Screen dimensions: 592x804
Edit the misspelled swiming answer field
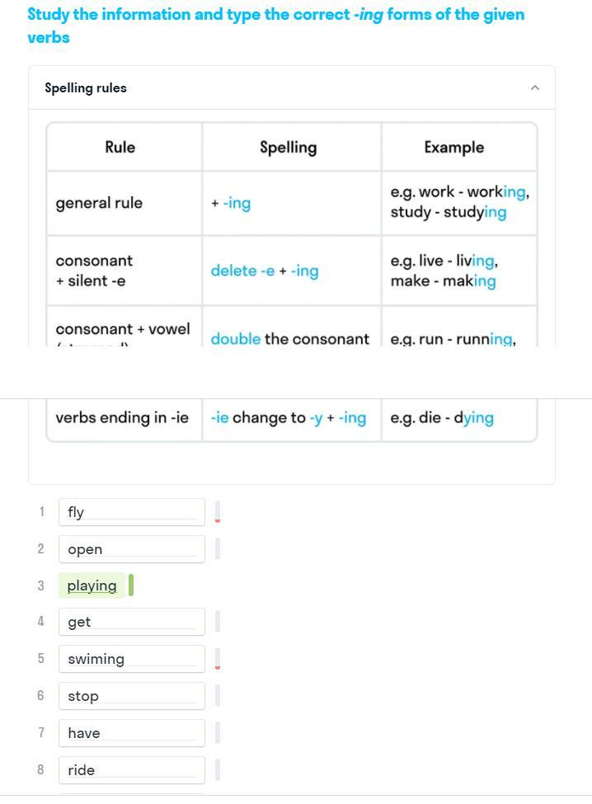tap(131, 659)
